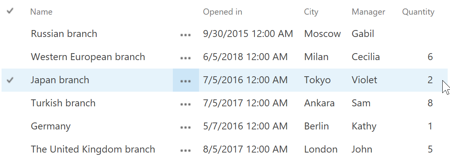Open the Russian branch item
450x156 pixels.
tap(64, 34)
